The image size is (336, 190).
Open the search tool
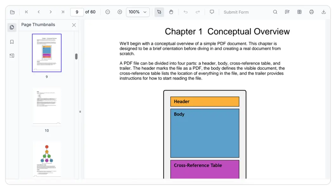275,12
